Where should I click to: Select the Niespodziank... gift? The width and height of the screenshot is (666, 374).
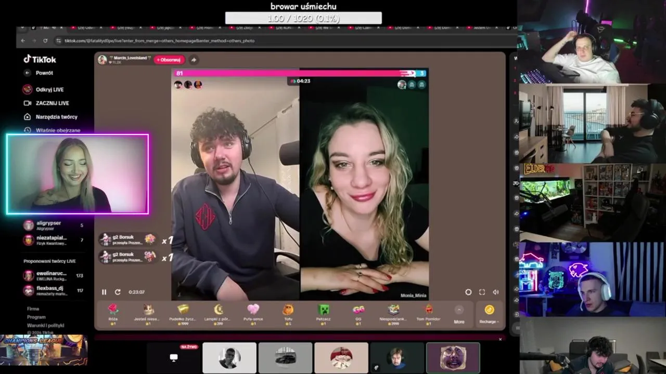[393, 314]
